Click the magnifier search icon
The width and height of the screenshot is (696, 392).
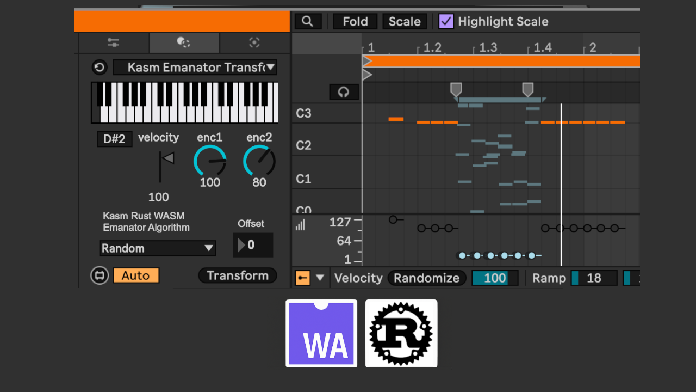(308, 22)
